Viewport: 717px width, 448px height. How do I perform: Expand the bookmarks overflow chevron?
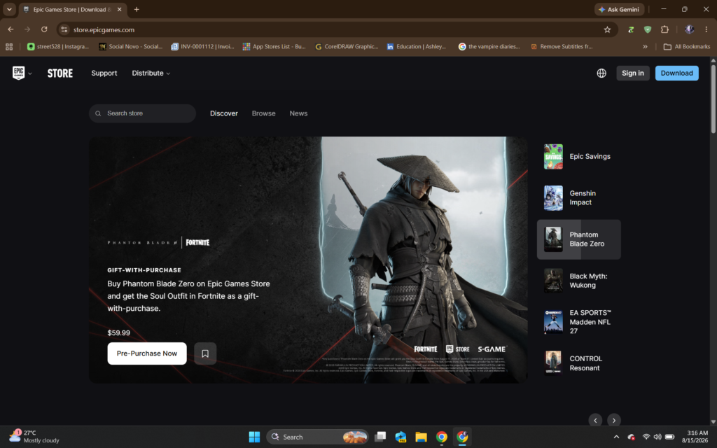click(645, 47)
